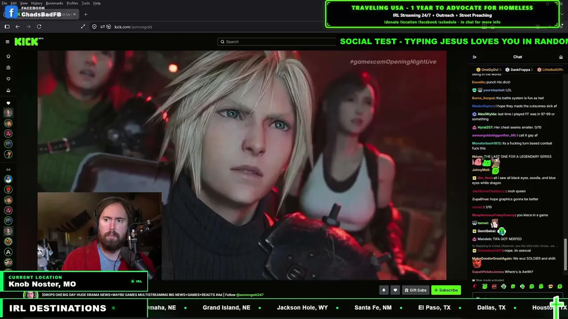Open a new browser tab with plus
This screenshot has width=568, height=319.
86,14
